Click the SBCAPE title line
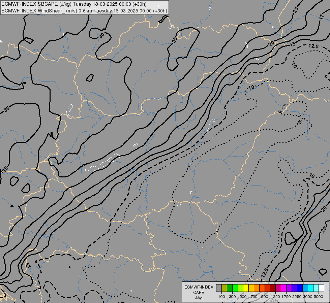 click(74, 4)
